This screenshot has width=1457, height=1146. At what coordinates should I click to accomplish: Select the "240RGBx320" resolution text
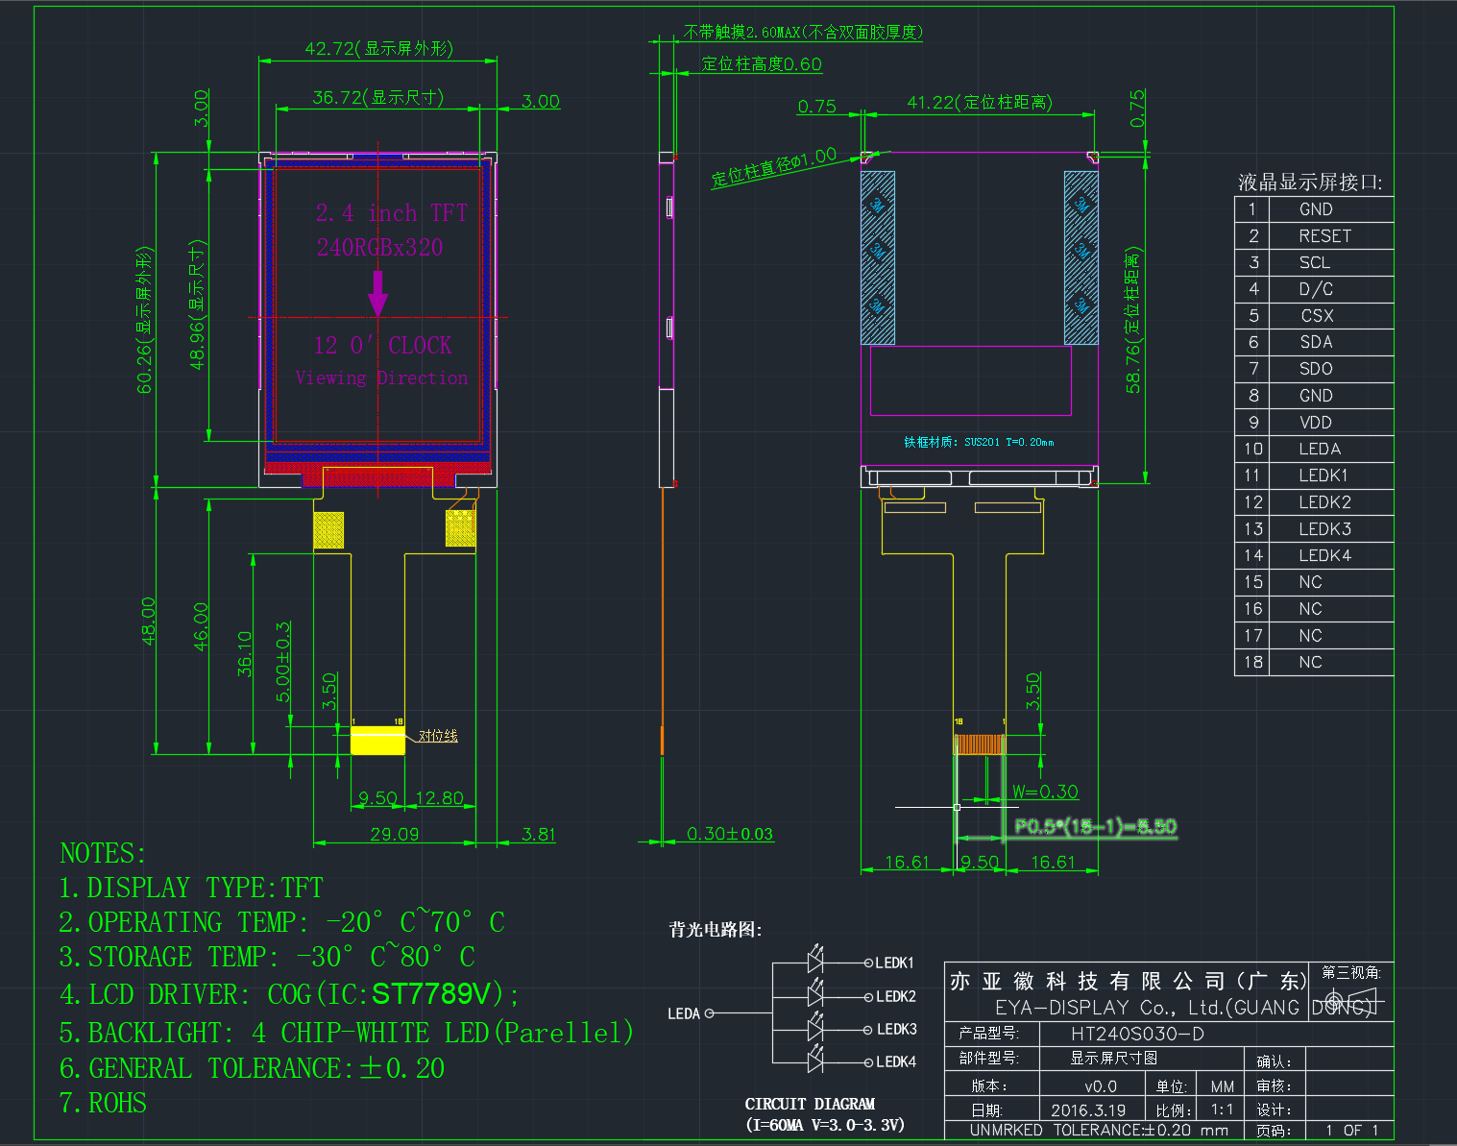point(380,247)
